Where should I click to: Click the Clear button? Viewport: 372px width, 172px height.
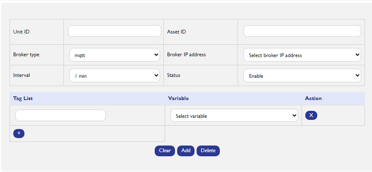point(165,151)
